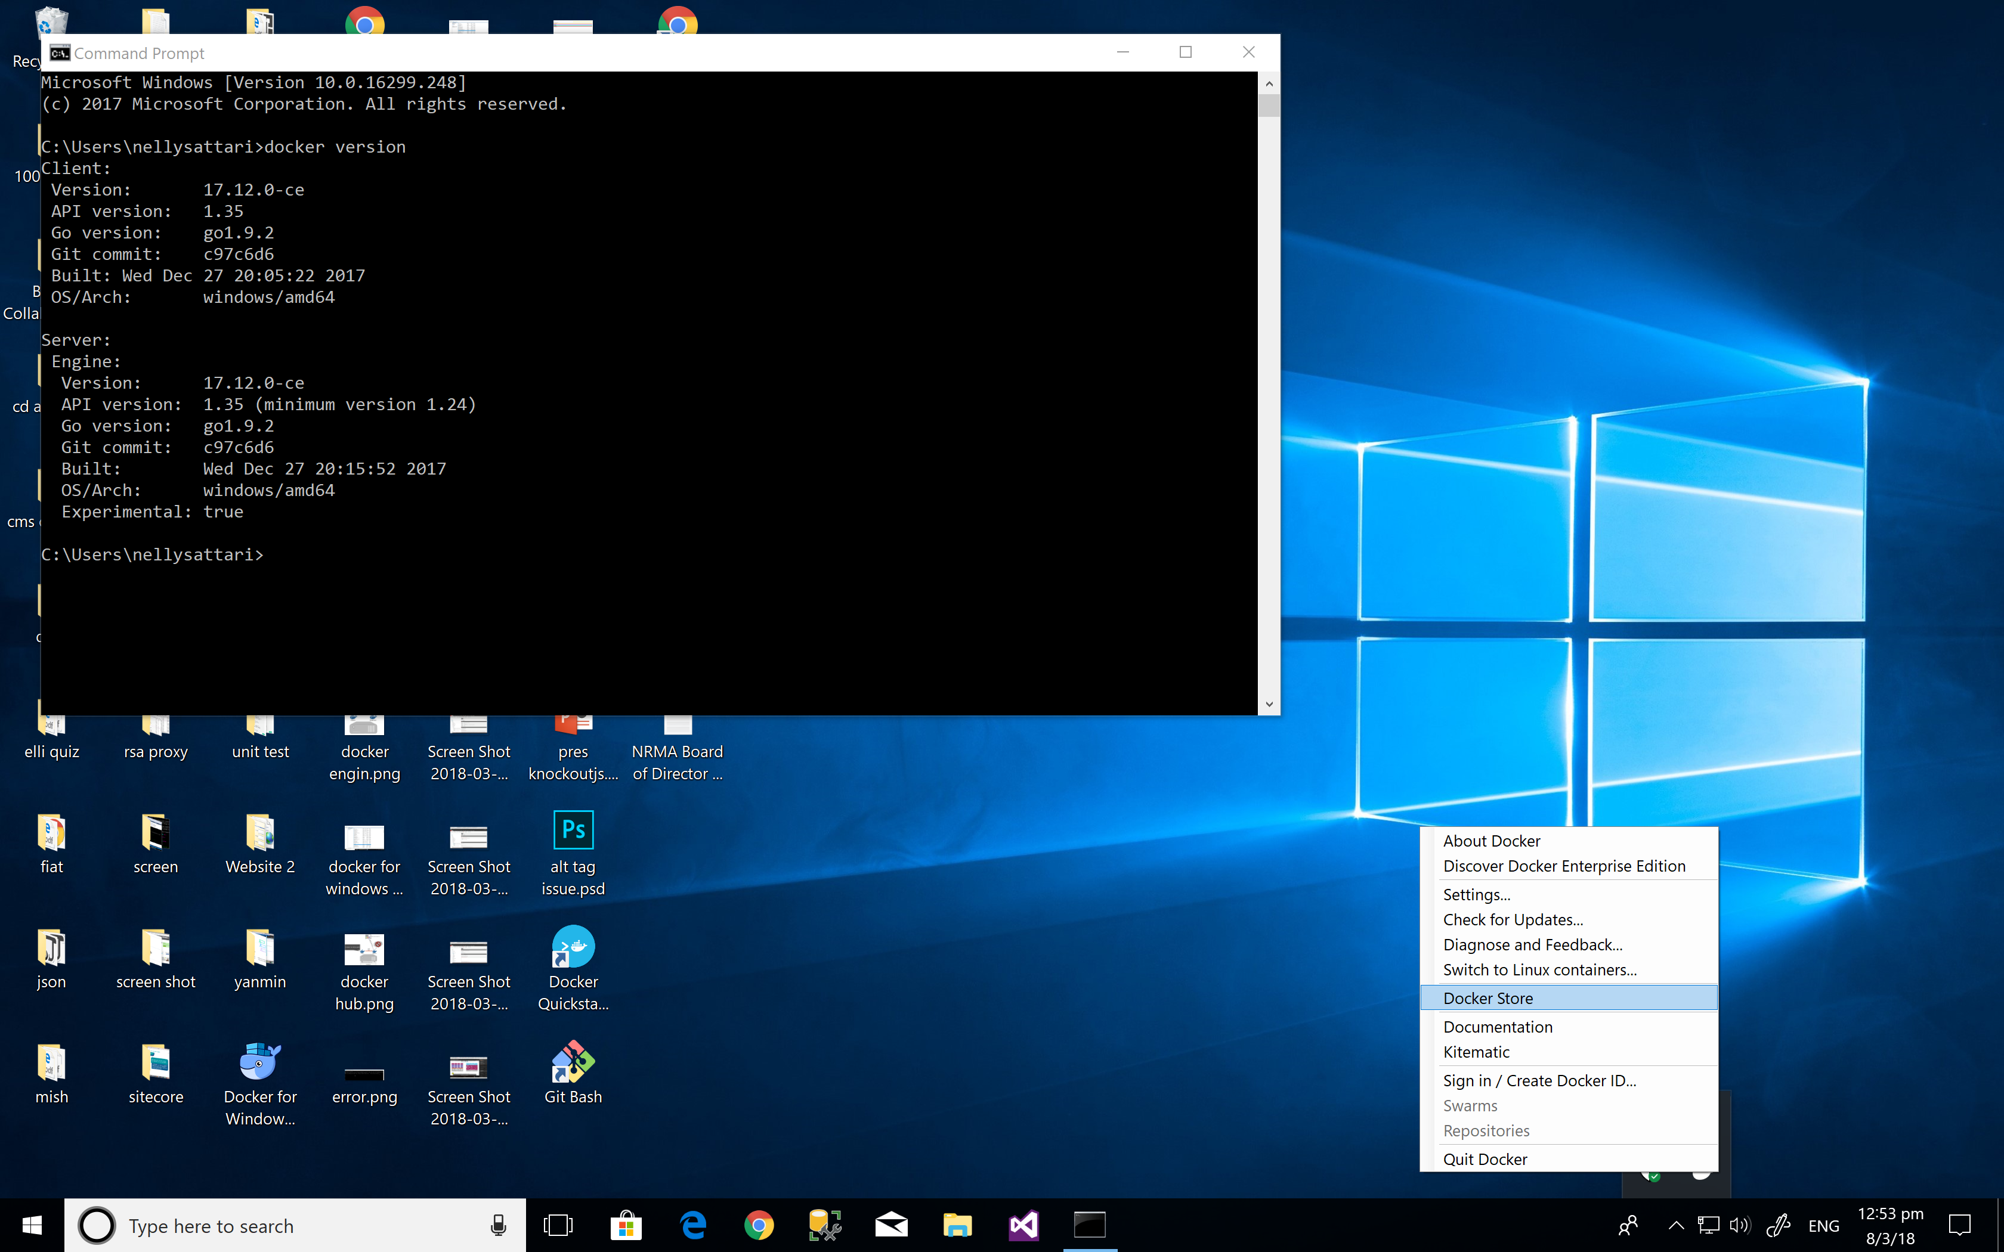The height and width of the screenshot is (1252, 2004).
Task: Open Visual Studio Code taskbar icon
Action: pyautogui.click(x=1023, y=1225)
